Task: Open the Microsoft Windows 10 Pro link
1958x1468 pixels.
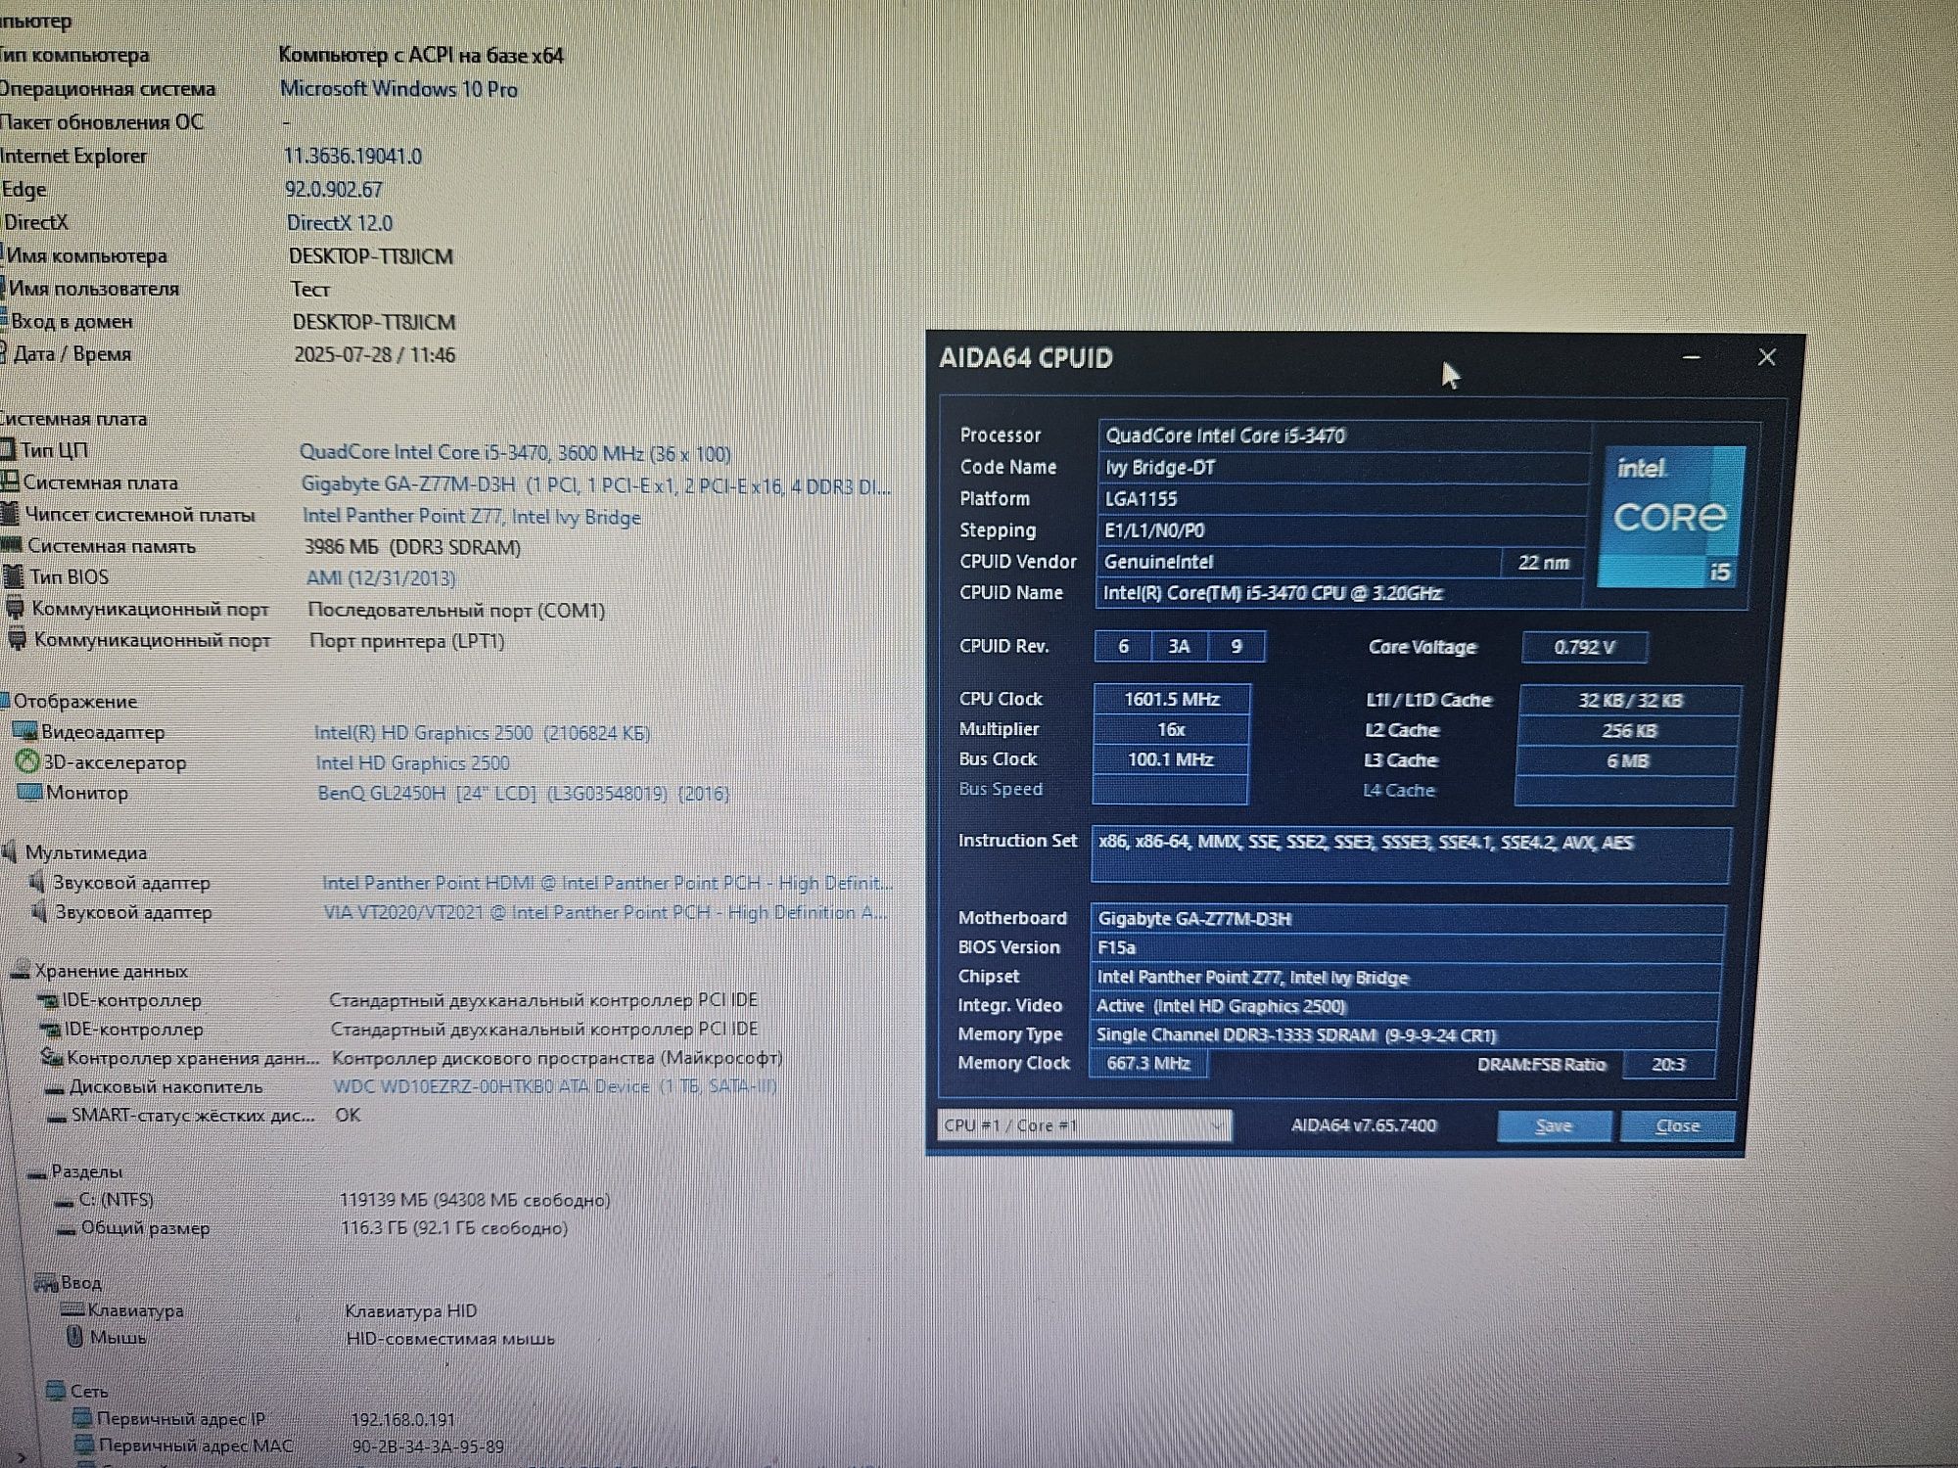Action: [398, 89]
